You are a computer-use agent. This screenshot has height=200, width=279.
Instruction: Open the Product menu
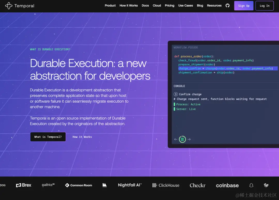tap(110, 5)
